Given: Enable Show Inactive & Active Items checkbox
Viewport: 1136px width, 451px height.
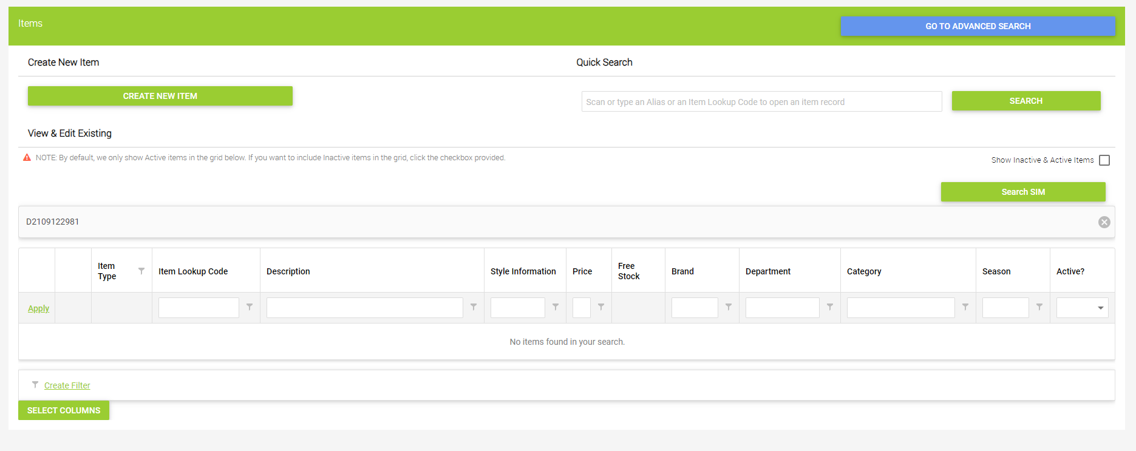Looking at the screenshot, I should pyautogui.click(x=1104, y=160).
